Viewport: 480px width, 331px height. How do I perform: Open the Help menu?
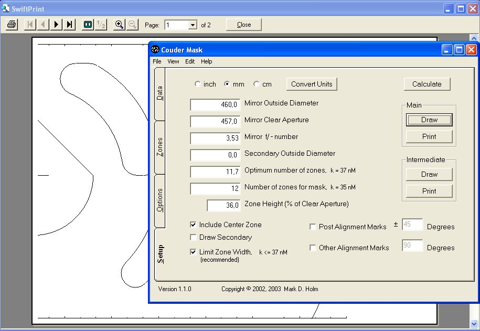207,61
